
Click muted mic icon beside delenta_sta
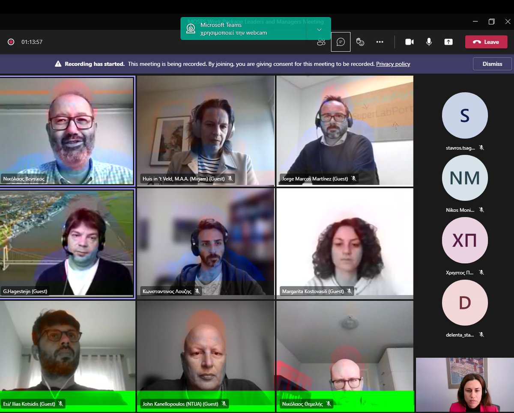481,335
